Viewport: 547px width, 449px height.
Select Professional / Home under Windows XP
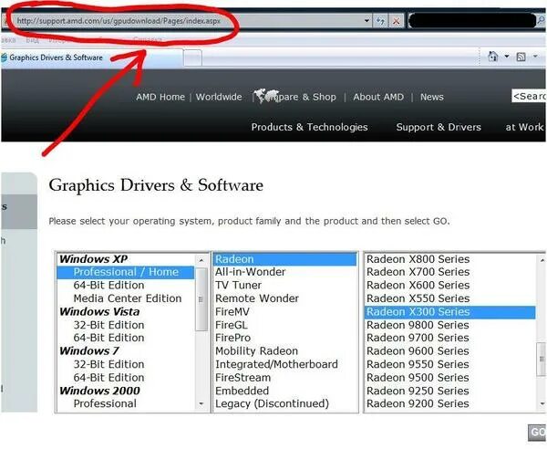[x=126, y=272]
